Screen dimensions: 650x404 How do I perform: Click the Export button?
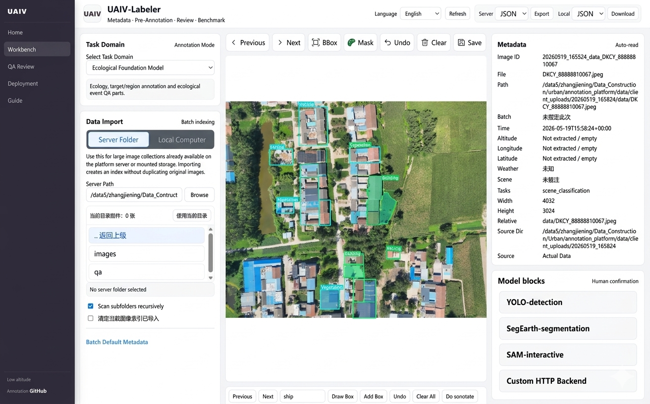click(542, 14)
